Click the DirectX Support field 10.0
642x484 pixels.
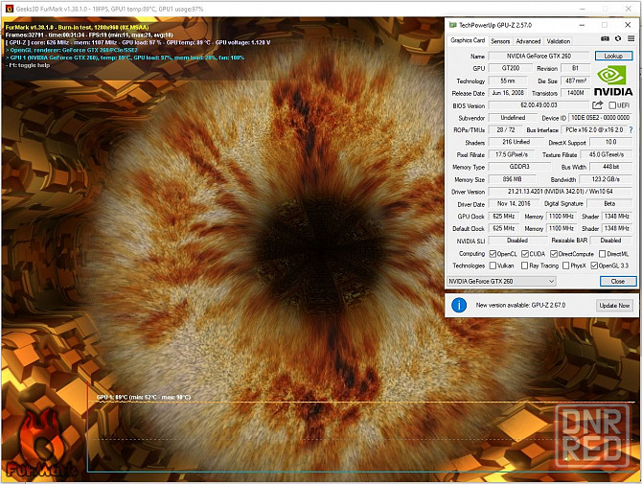pos(610,142)
